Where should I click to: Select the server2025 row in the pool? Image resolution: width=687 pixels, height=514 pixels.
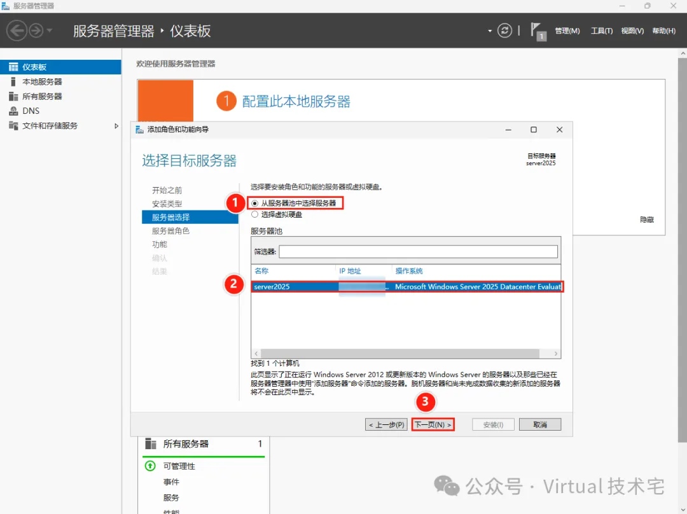click(x=406, y=286)
